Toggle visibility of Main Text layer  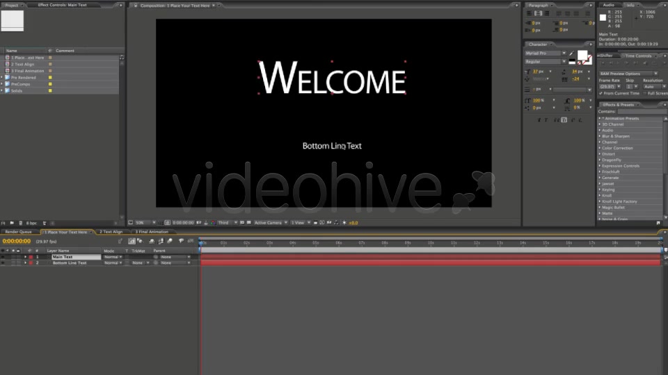tap(3, 257)
